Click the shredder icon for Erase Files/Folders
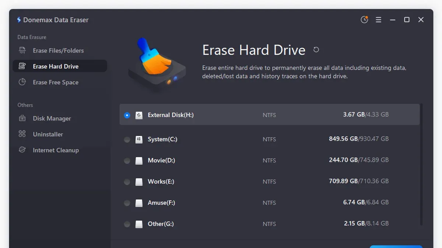 (22, 50)
